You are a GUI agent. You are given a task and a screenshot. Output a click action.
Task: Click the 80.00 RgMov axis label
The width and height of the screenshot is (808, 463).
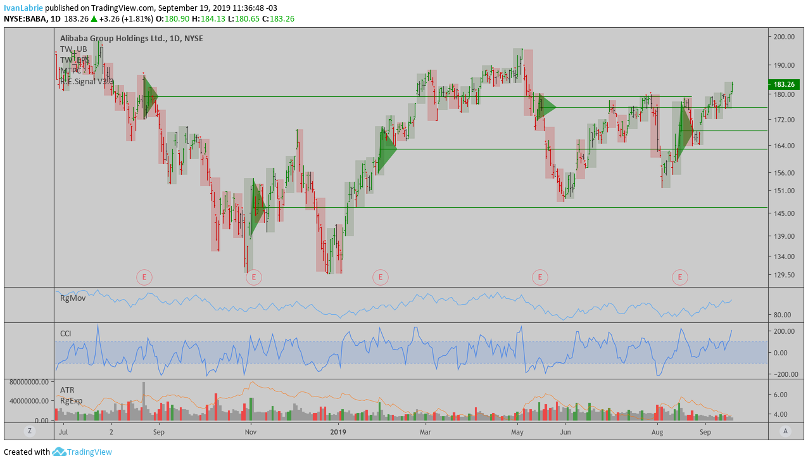[x=782, y=315]
